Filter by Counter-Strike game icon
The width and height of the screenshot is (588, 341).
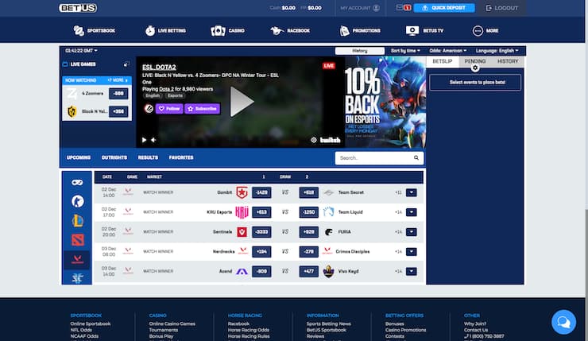click(x=77, y=201)
